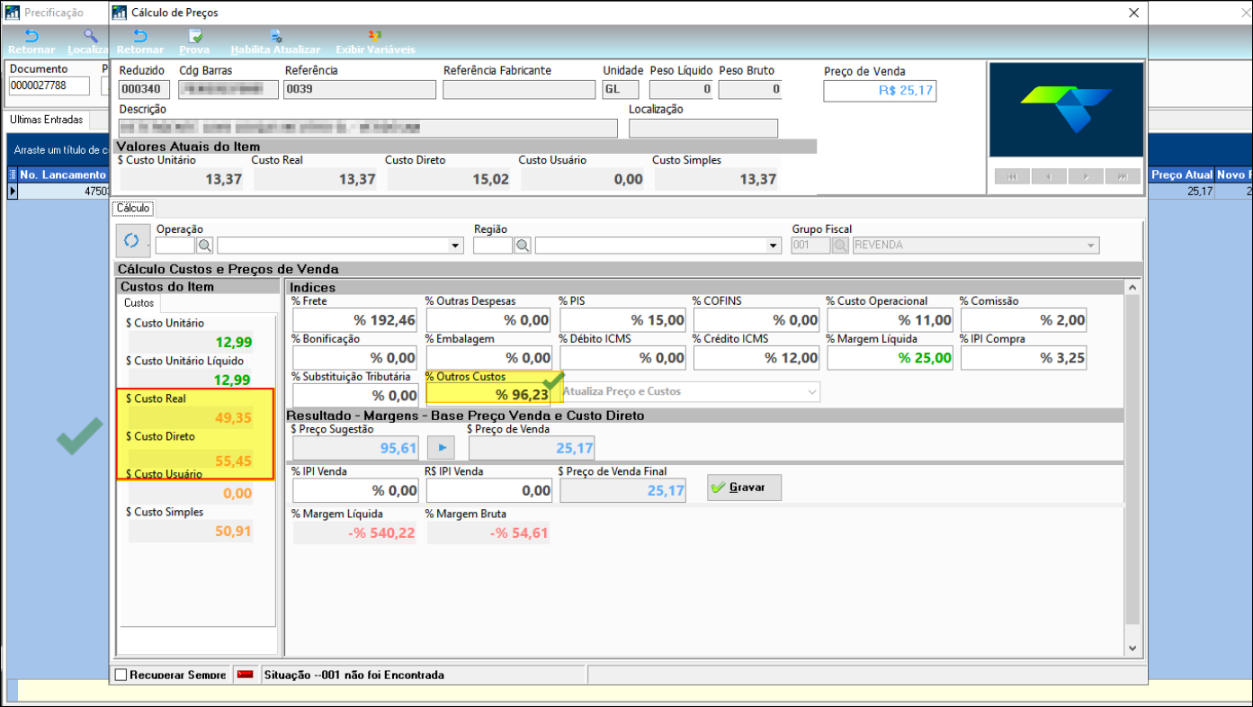Click arrow button next to Preço Sugestão
The height and width of the screenshot is (707, 1253).
click(441, 447)
